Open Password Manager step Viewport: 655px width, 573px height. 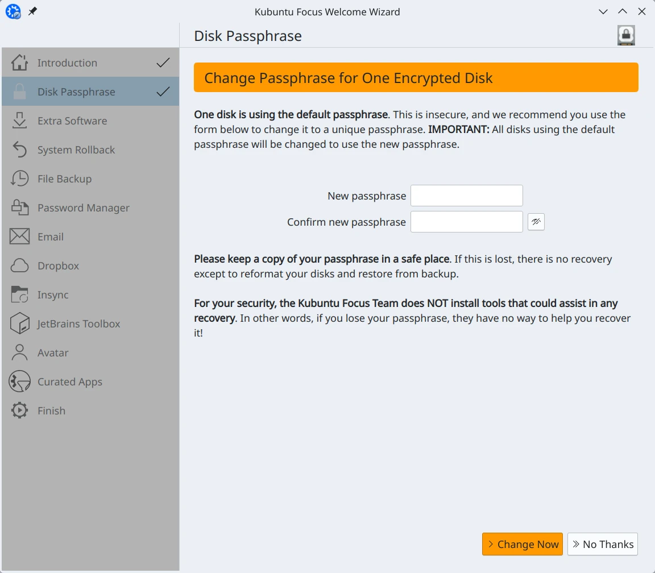[x=90, y=207]
